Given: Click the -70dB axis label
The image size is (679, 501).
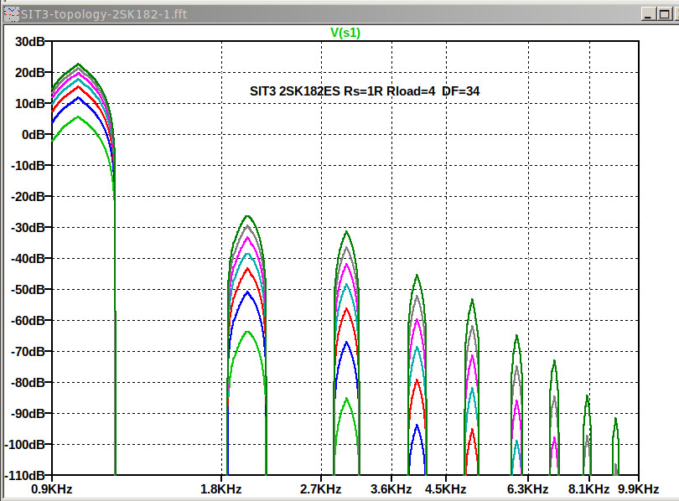Looking at the screenshot, I should pyautogui.click(x=29, y=352).
